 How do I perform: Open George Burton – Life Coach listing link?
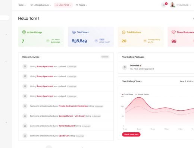[72, 116]
